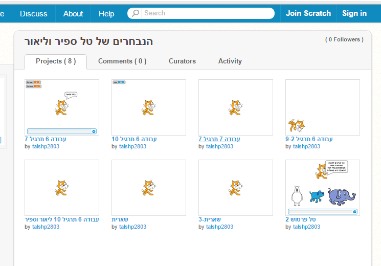The height and width of the screenshot is (266, 381).
Task: Focus the Search input field
Action: 208,13
